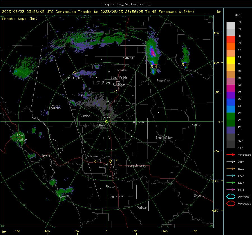Click the Vulcan city label
This screenshot has height=235, width=252.
tap(143, 208)
